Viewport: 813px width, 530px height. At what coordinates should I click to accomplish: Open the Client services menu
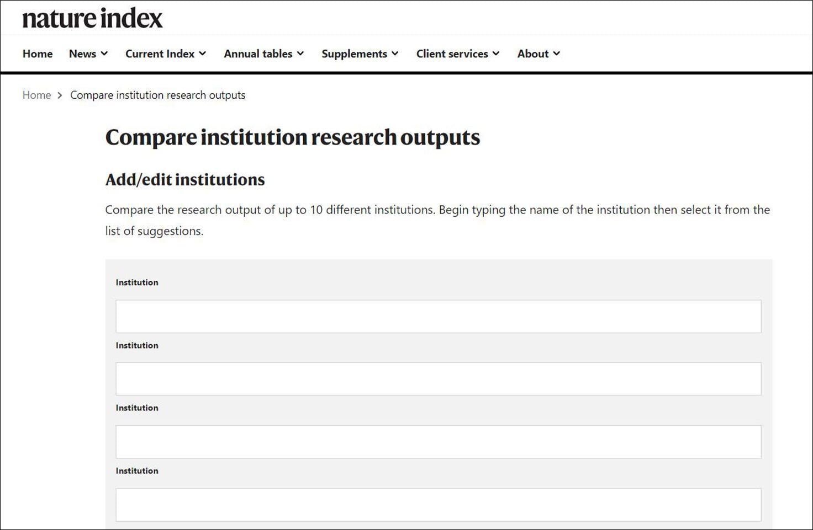[452, 53]
